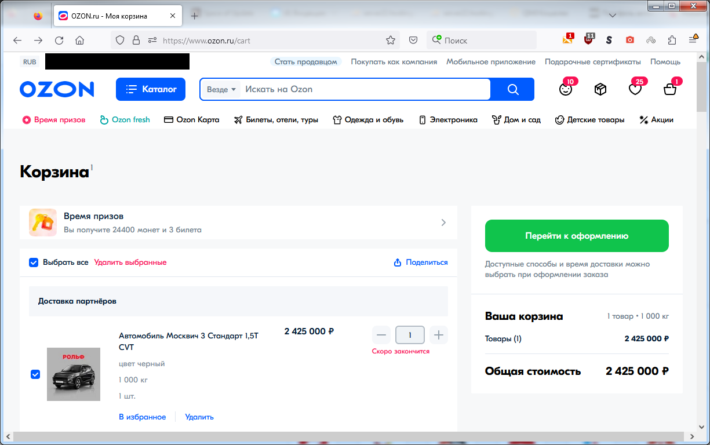Reload the page with the refresh icon

(59, 41)
